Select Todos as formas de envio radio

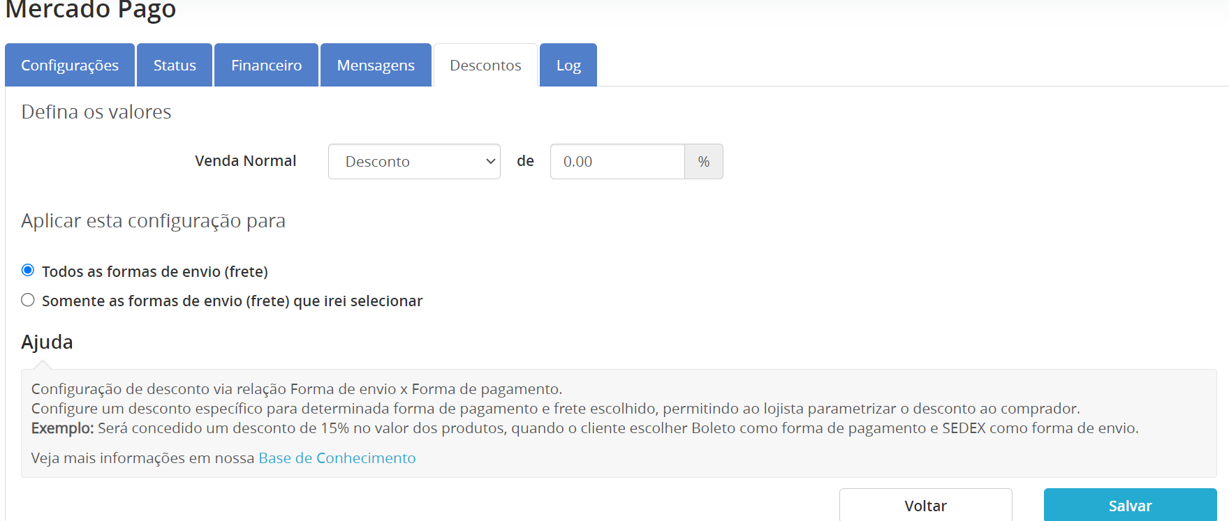[x=28, y=270]
